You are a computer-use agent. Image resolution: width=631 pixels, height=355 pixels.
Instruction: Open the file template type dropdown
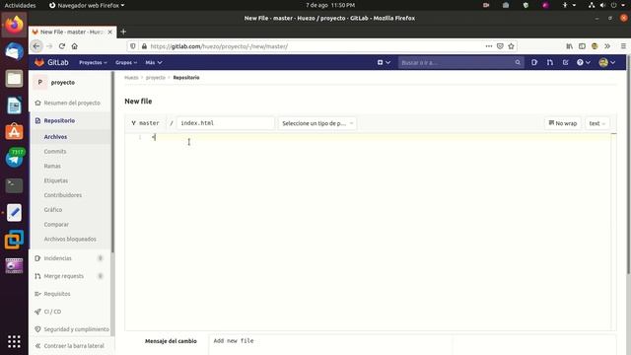pos(317,123)
